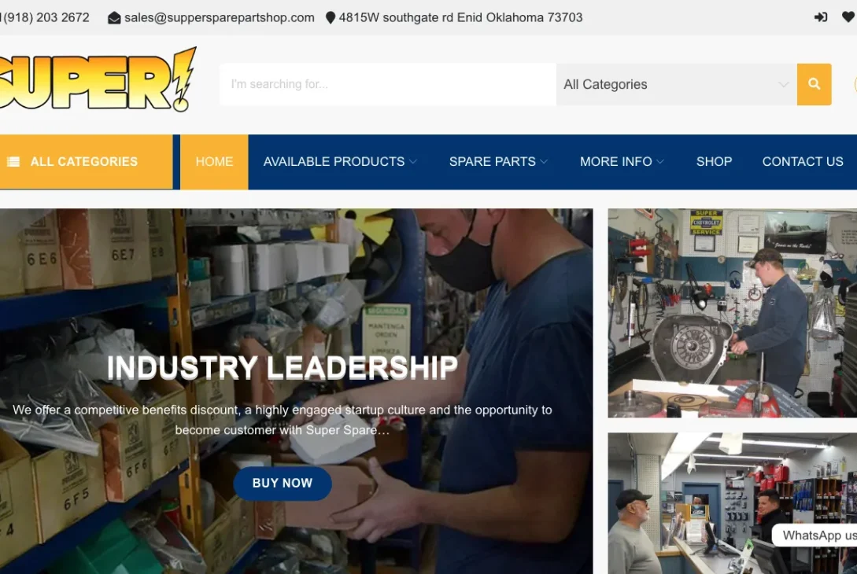The height and width of the screenshot is (574, 857).
Task: Click the Buy Now button
Action: tap(283, 484)
